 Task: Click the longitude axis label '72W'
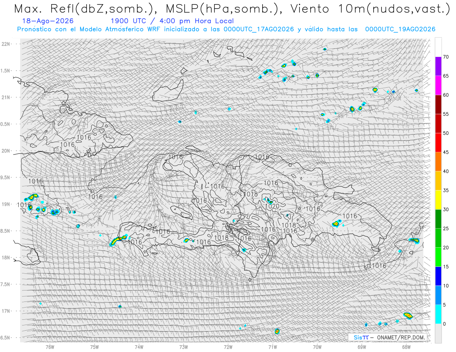pos(228,346)
